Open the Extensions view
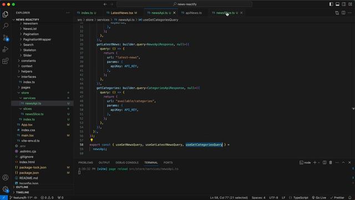This screenshot has width=355, height=200. (x=6, y=61)
